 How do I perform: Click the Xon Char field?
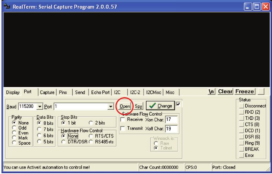171,120
